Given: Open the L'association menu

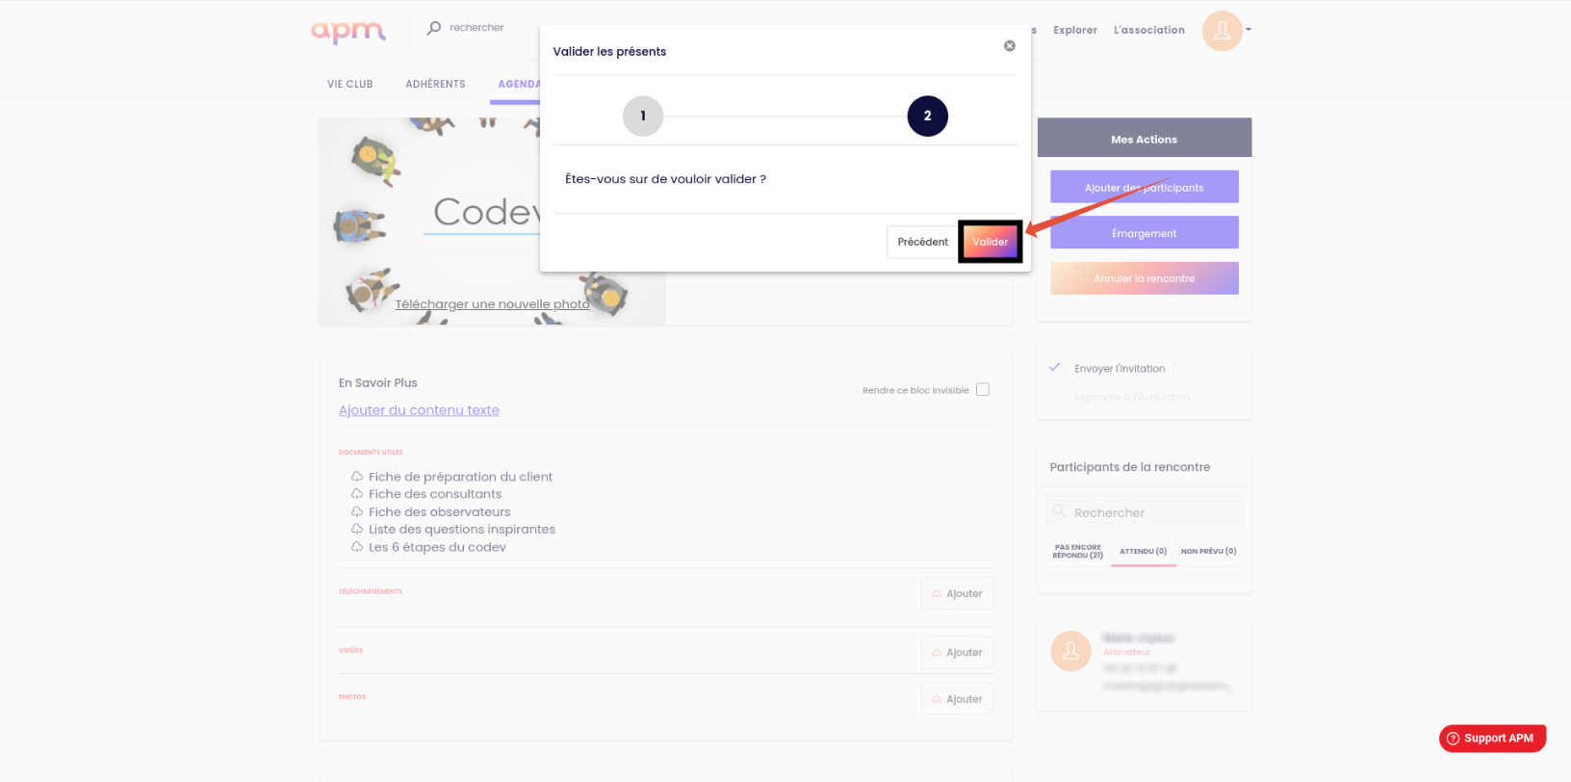Looking at the screenshot, I should [x=1149, y=30].
